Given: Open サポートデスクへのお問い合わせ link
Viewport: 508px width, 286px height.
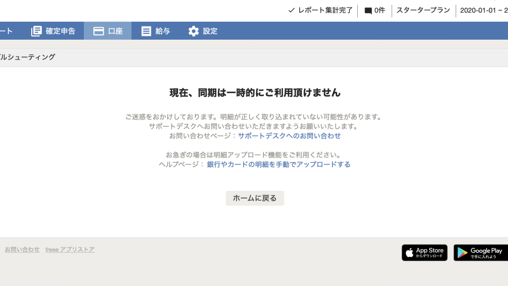Looking at the screenshot, I should 289,136.
